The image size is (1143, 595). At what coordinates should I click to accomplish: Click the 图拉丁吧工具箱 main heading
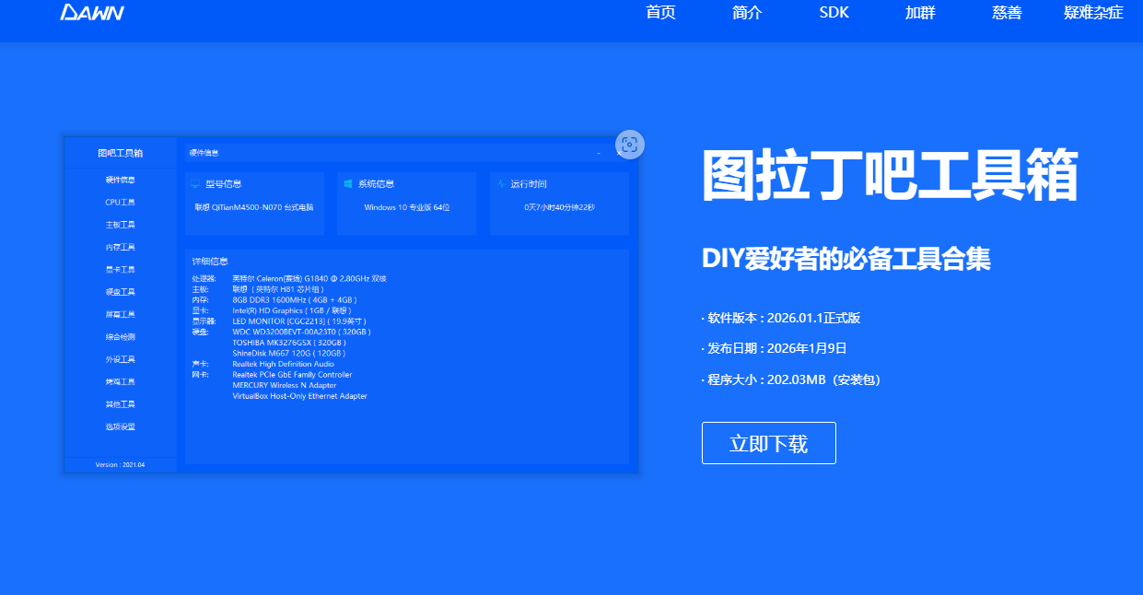click(890, 175)
